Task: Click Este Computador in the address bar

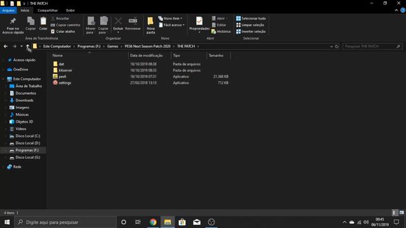Action: coord(57,46)
